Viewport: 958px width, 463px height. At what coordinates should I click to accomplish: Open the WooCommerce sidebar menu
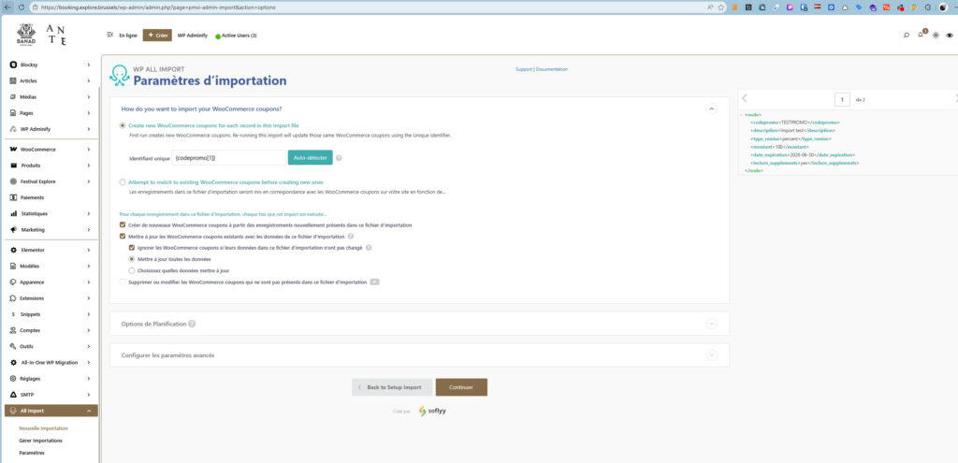pos(51,150)
